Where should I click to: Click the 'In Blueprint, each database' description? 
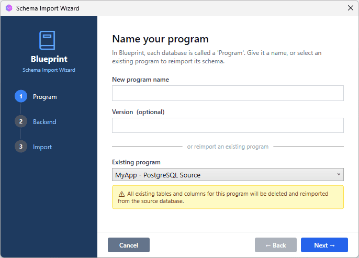point(217,57)
